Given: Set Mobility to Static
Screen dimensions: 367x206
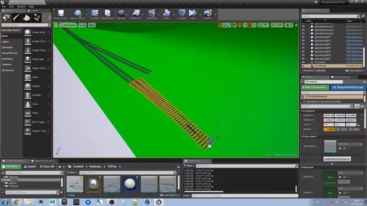Looking at the screenshot, I should pyautogui.click(x=330, y=129).
